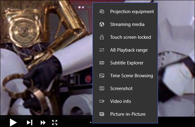Select "Projection equipment" from the menu
This screenshot has height=127, width=195.
[132, 12]
